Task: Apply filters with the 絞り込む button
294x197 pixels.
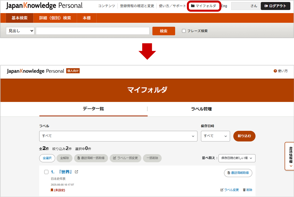Action: (244, 136)
